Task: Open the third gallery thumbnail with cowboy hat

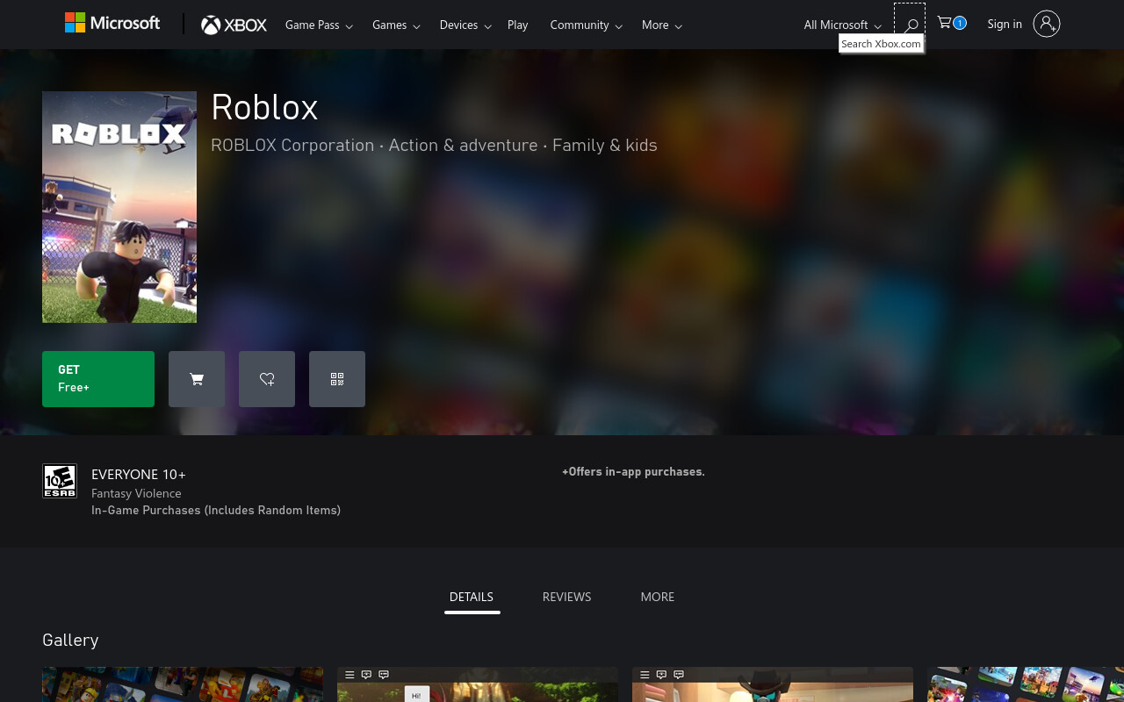Action: (x=773, y=684)
